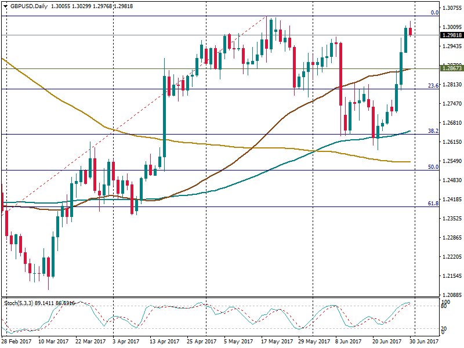The height and width of the screenshot is (348, 464).
Task: Select the Fibonacci 0.0 level label
Action: point(434,13)
